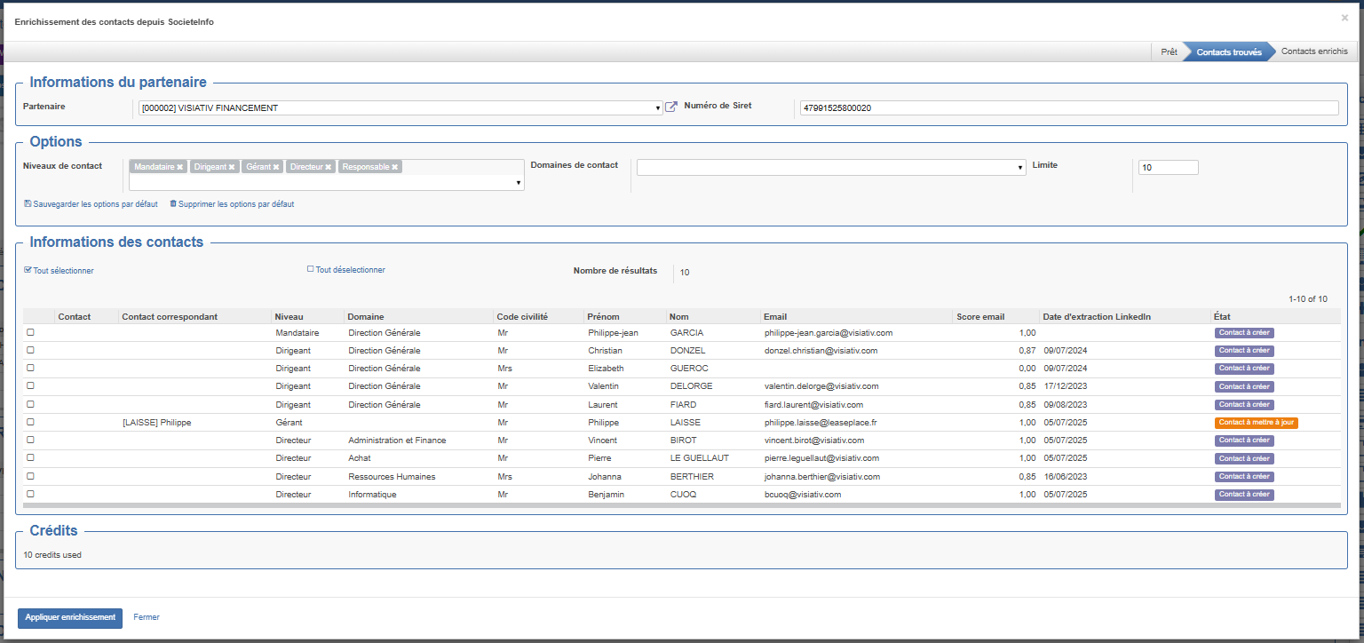Close the enrichment dialog with X
1364x643 pixels.
[1344, 18]
